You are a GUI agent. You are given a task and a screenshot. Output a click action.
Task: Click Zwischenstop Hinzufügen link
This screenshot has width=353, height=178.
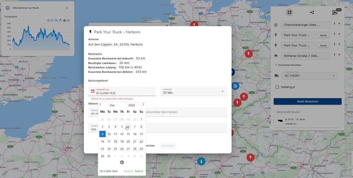tap(288, 65)
